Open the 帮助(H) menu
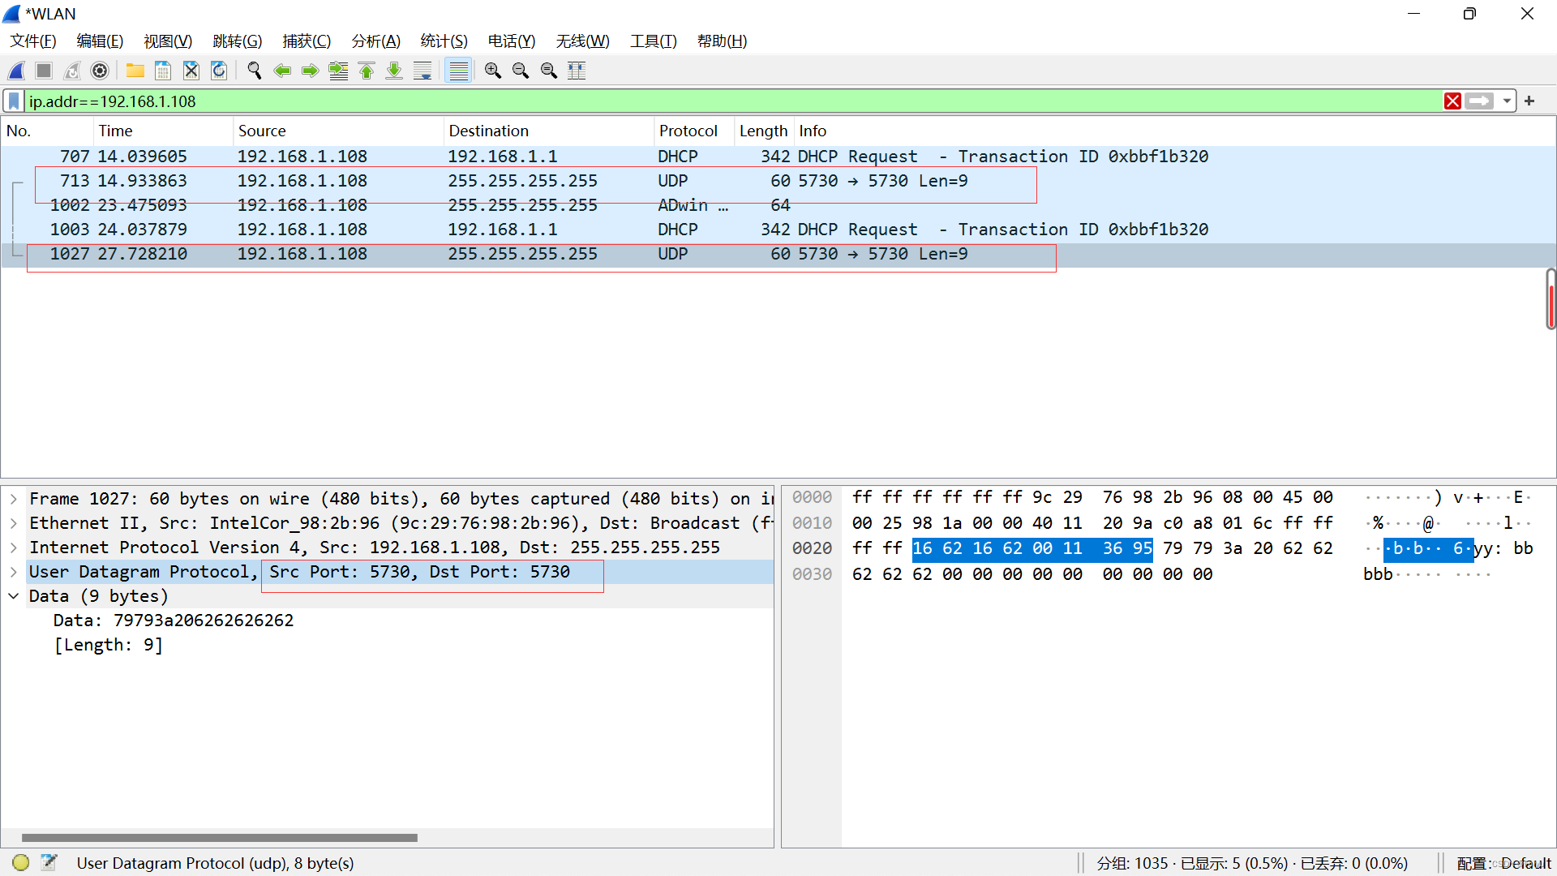The width and height of the screenshot is (1557, 876). tap(723, 41)
